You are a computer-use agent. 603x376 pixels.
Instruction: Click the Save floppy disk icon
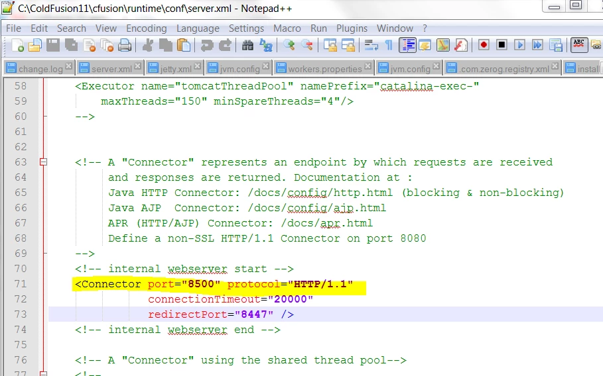tap(53, 45)
